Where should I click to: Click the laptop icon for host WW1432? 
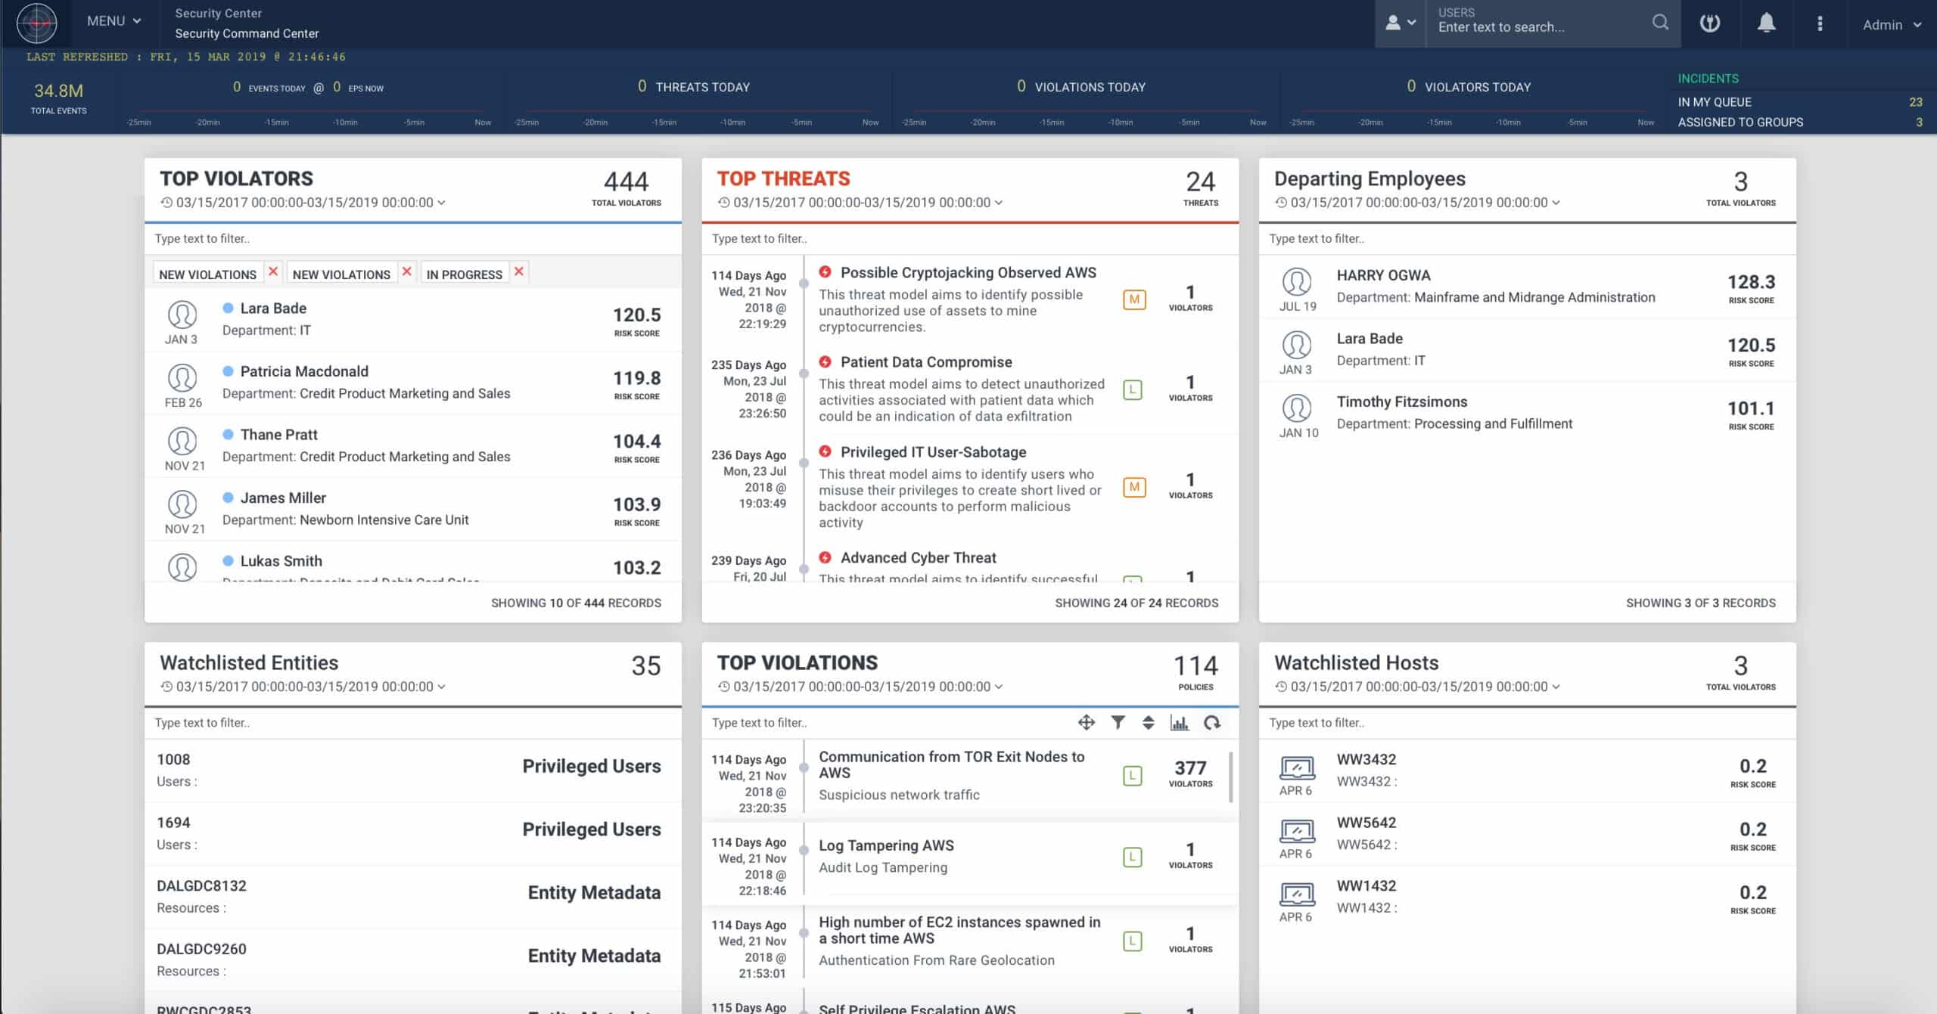(x=1297, y=894)
